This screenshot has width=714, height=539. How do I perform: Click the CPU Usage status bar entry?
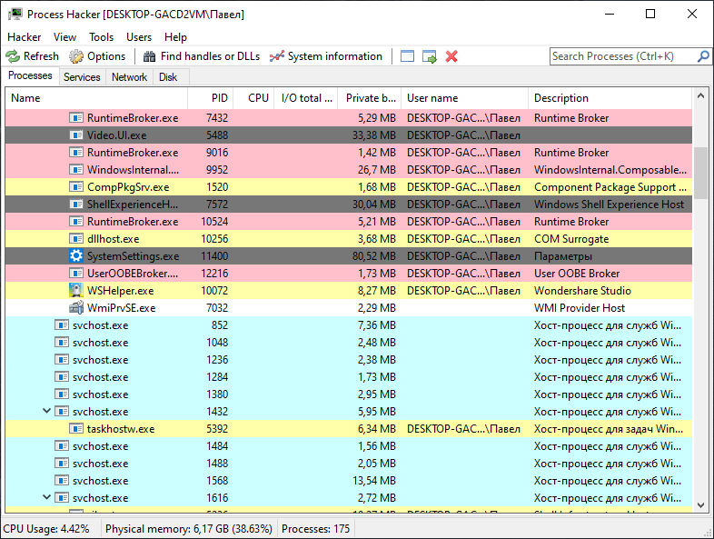(x=46, y=529)
